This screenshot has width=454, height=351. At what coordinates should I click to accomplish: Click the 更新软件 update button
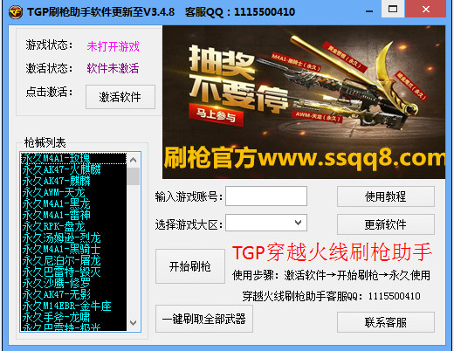[x=386, y=224]
